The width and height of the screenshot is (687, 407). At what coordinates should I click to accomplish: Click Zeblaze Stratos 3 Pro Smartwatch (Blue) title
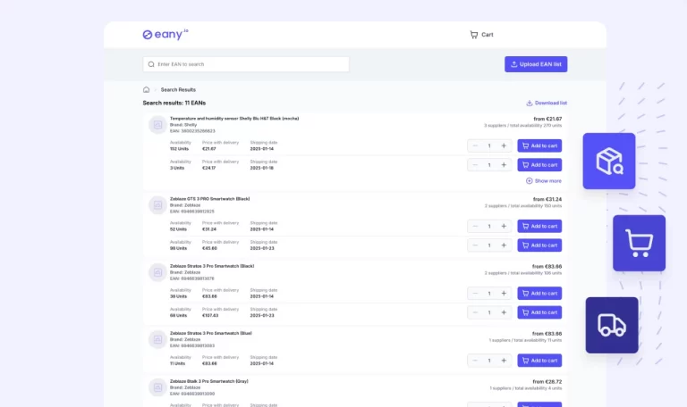(211, 333)
